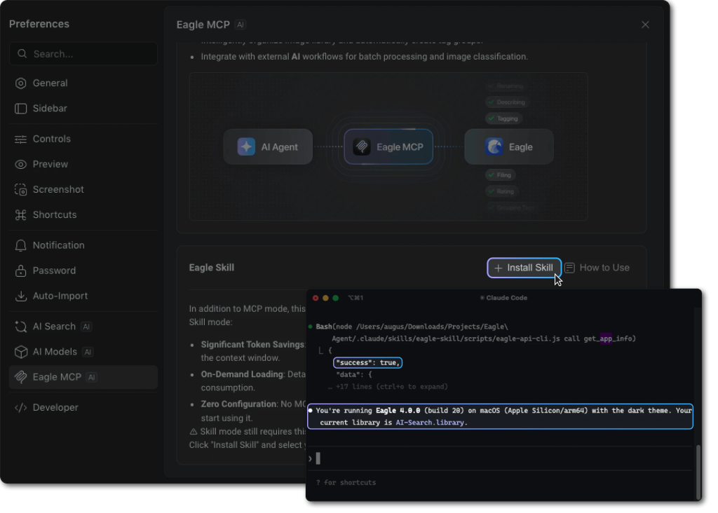Click the AI Models cube icon
718x513 pixels.
(x=21, y=352)
